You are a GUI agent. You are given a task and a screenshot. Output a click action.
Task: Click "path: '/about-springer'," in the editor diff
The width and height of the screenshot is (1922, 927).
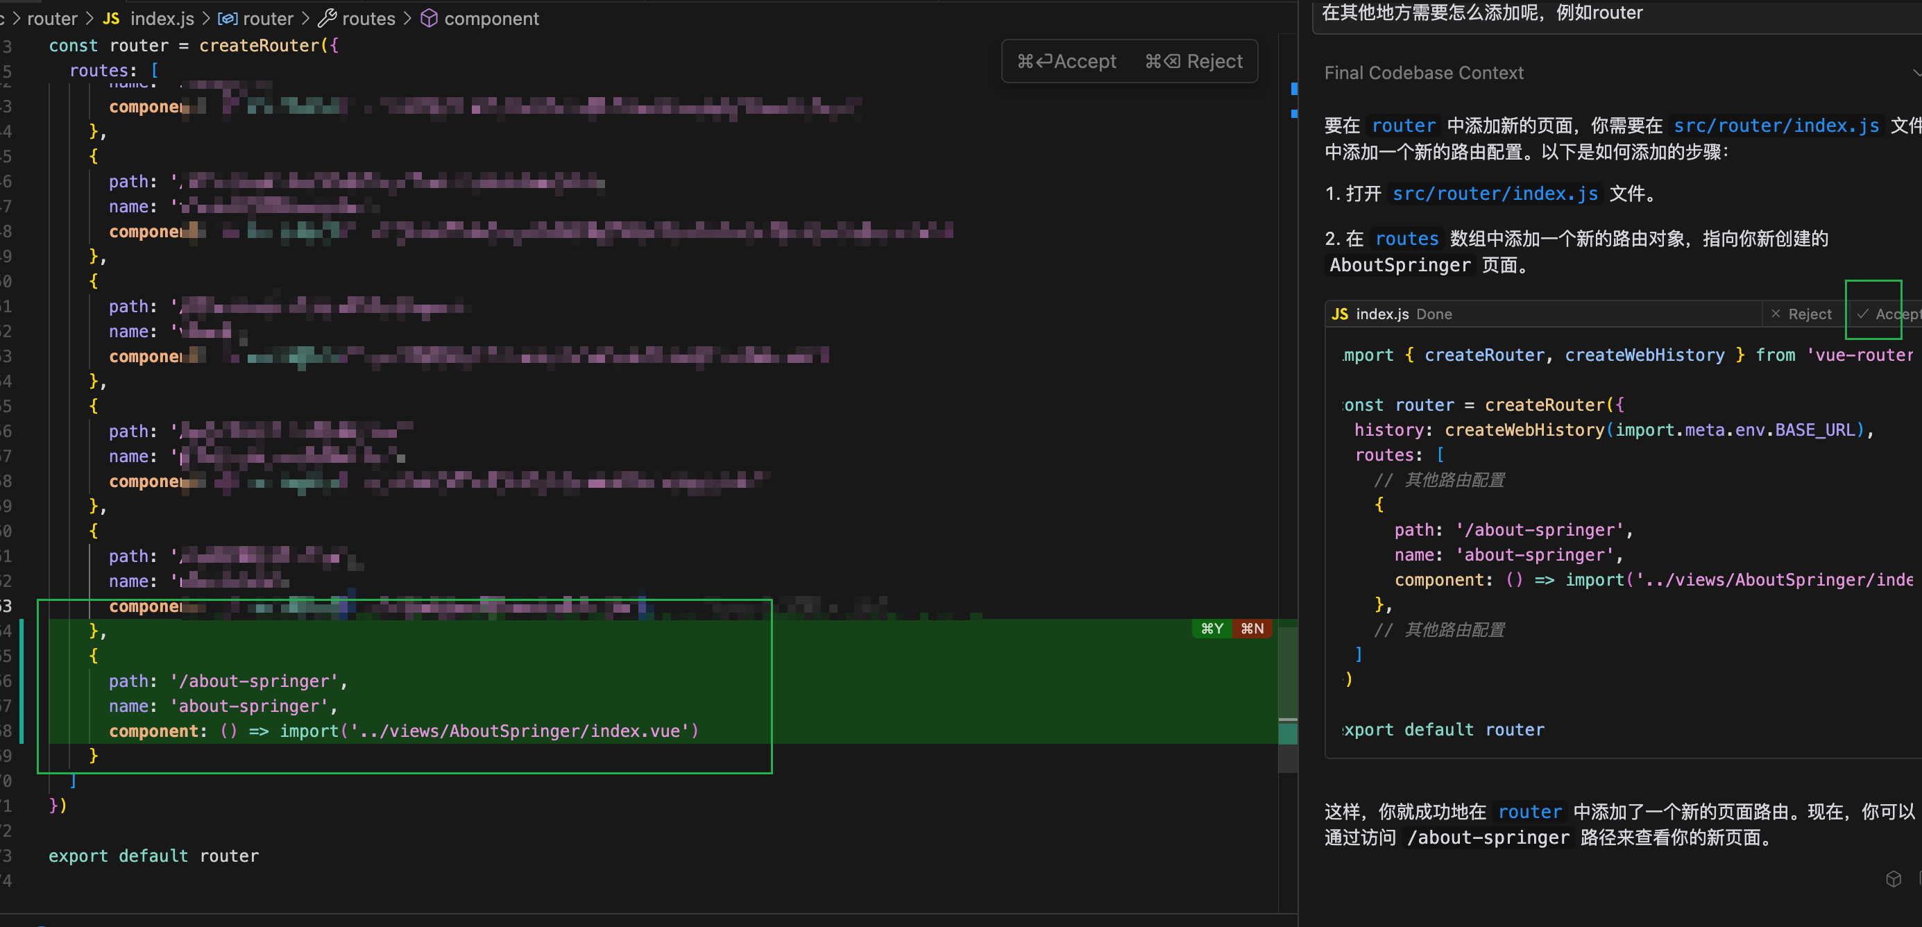[228, 681]
